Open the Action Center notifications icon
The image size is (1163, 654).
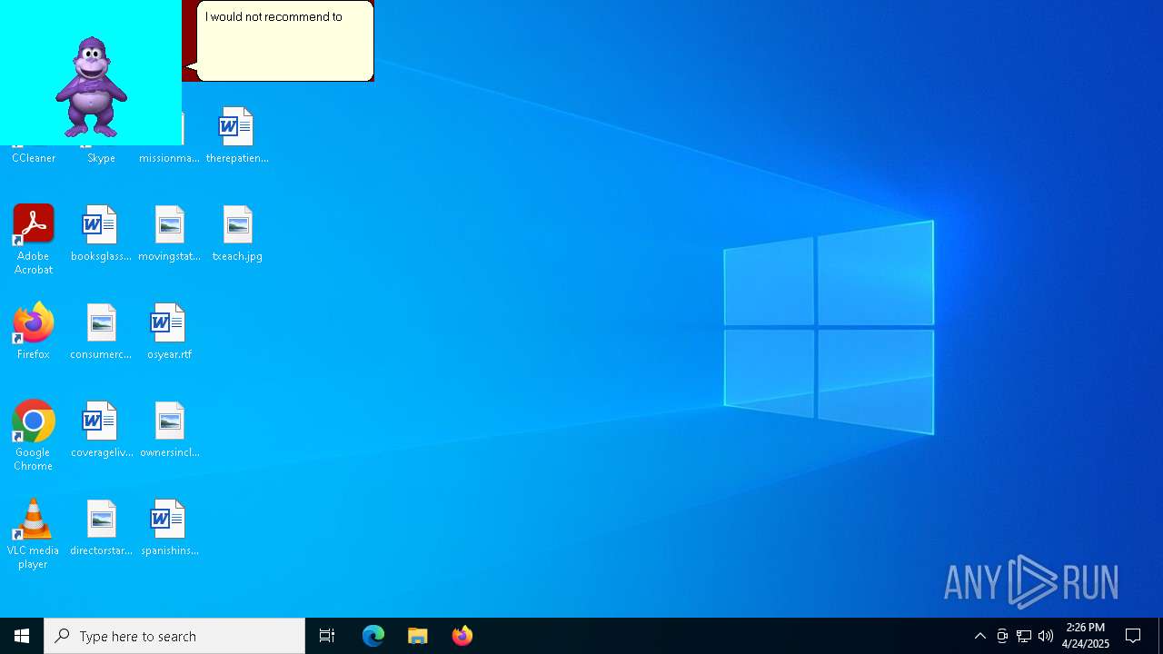click(1133, 636)
